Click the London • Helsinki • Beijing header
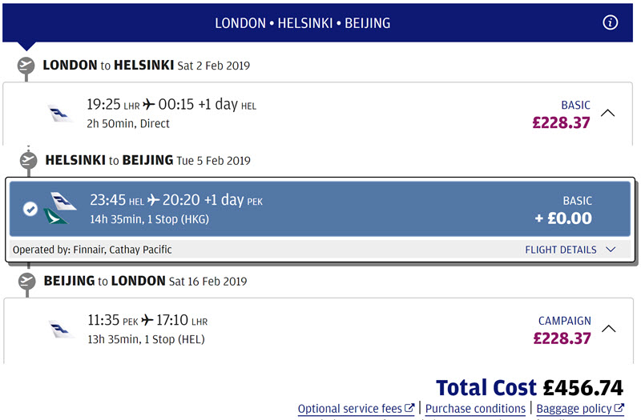 [303, 23]
